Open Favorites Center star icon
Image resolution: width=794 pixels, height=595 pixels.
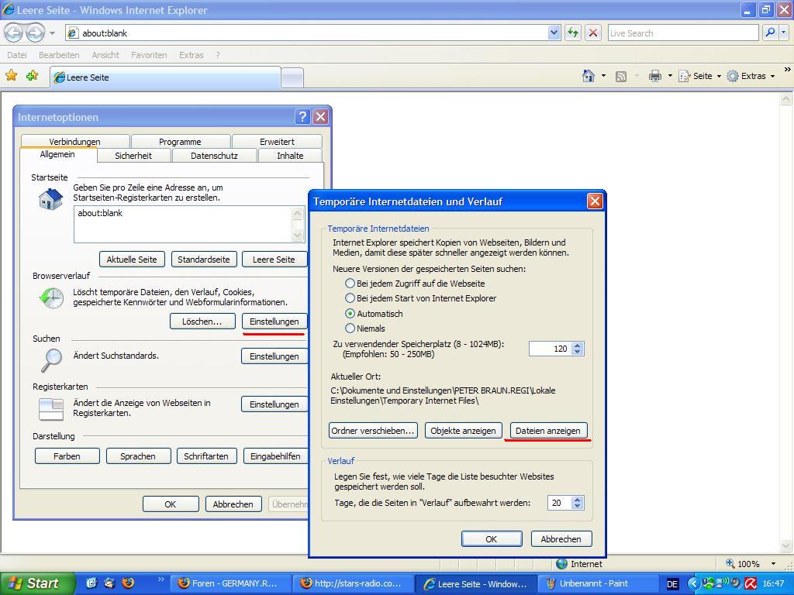11,76
